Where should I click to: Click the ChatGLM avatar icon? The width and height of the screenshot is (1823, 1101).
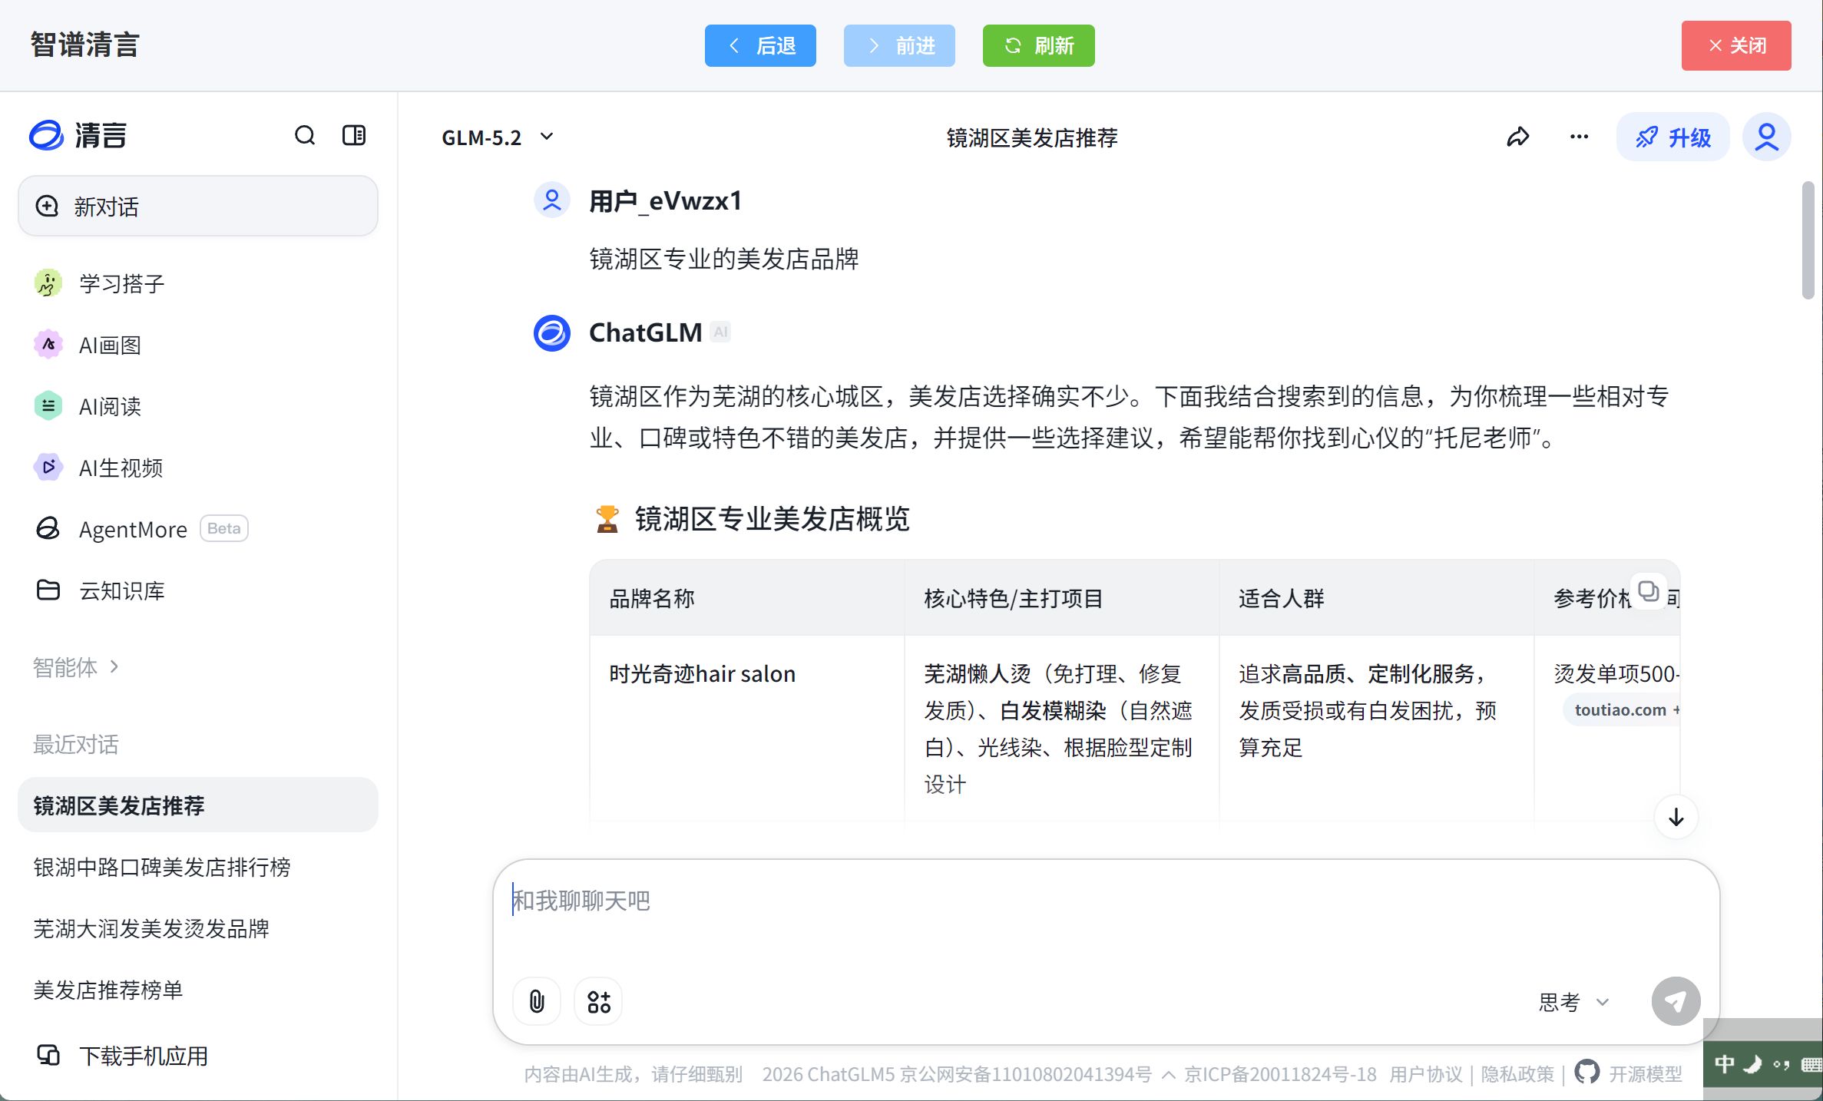pos(551,333)
